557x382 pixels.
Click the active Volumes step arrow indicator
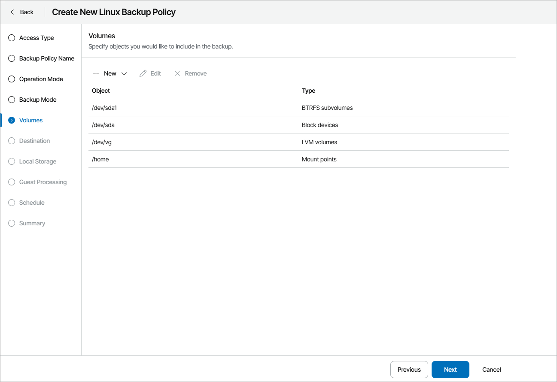(x=11, y=120)
